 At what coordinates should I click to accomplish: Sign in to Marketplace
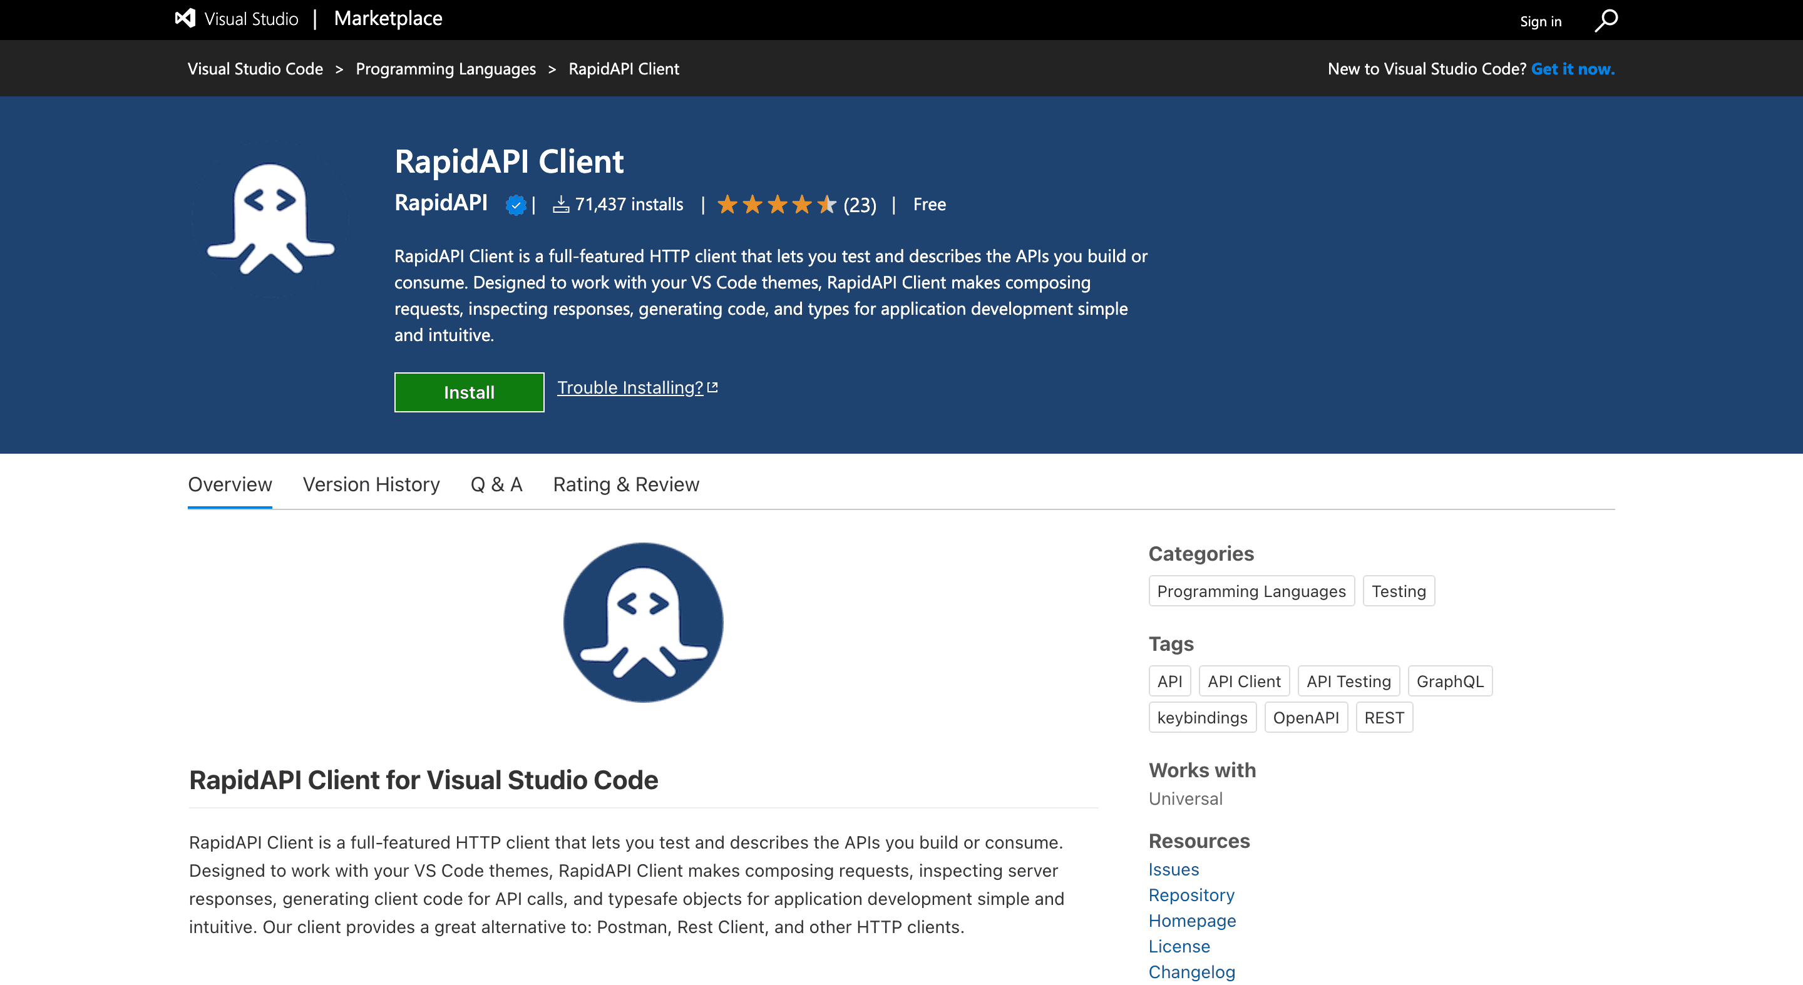pyautogui.click(x=1541, y=21)
